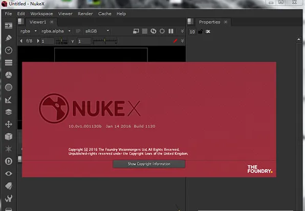Open the Color nodes menu
The height and width of the screenshot is (211, 305).
pyautogui.click(x=9, y=75)
